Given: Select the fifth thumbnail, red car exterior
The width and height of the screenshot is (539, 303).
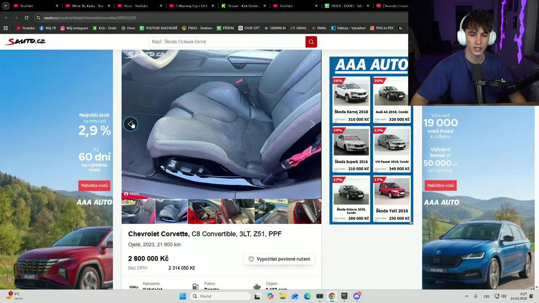Looking at the screenshot, I should (x=271, y=211).
